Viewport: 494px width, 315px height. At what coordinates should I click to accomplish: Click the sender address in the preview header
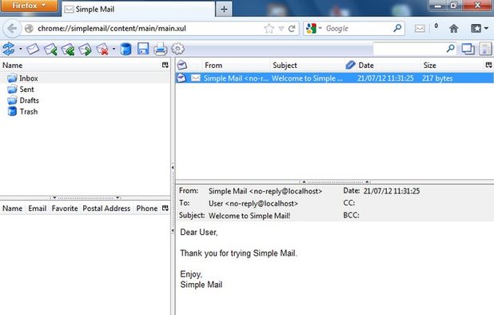(265, 191)
